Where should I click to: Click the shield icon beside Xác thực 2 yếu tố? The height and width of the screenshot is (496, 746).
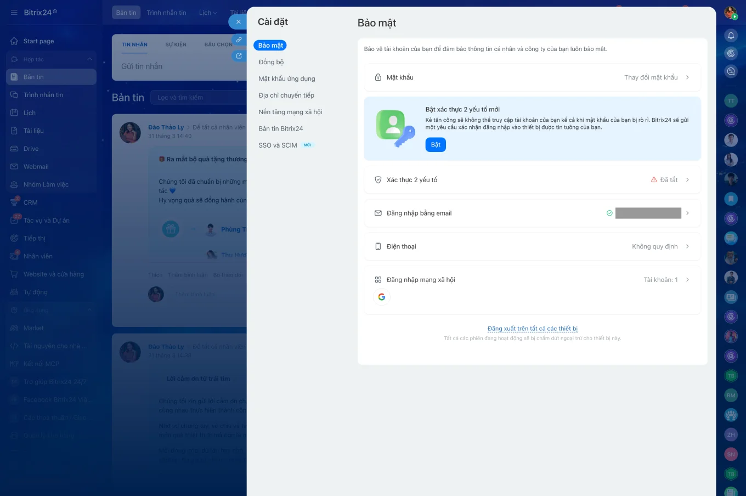click(x=378, y=180)
